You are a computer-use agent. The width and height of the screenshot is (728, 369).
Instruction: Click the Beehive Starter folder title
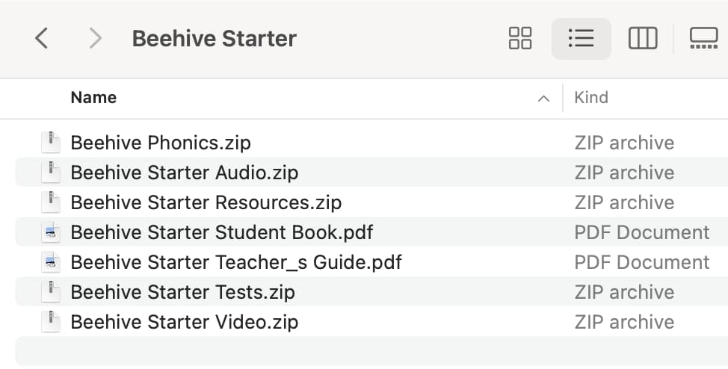tap(214, 38)
